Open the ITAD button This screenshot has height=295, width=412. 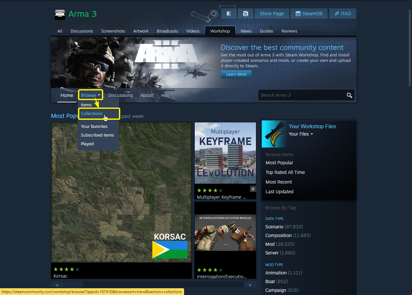pyautogui.click(x=343, y=14)
